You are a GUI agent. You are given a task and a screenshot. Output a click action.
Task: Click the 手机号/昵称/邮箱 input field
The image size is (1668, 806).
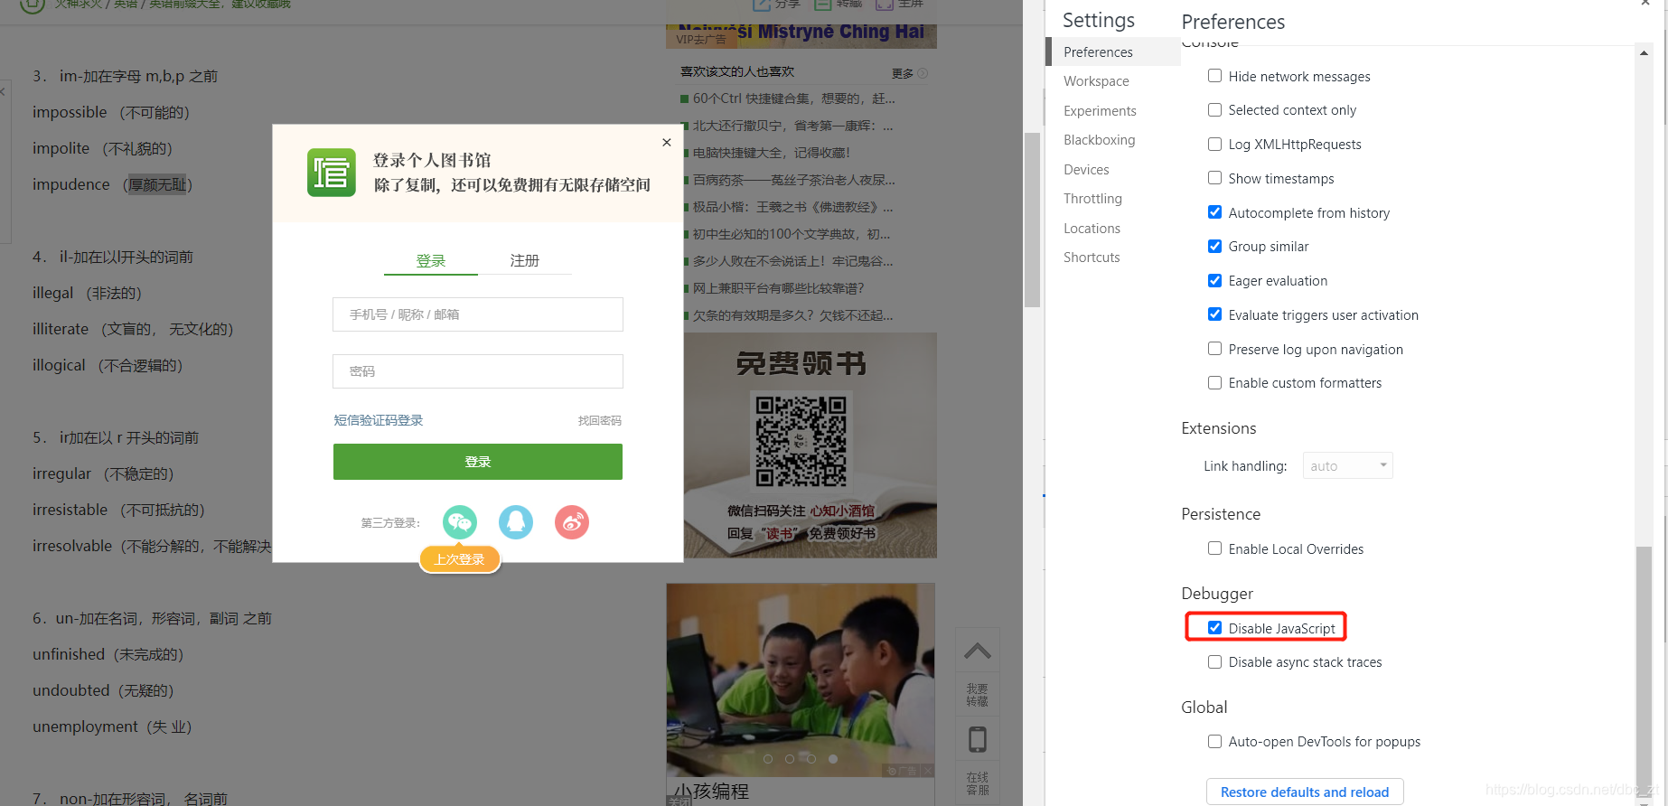478,314
